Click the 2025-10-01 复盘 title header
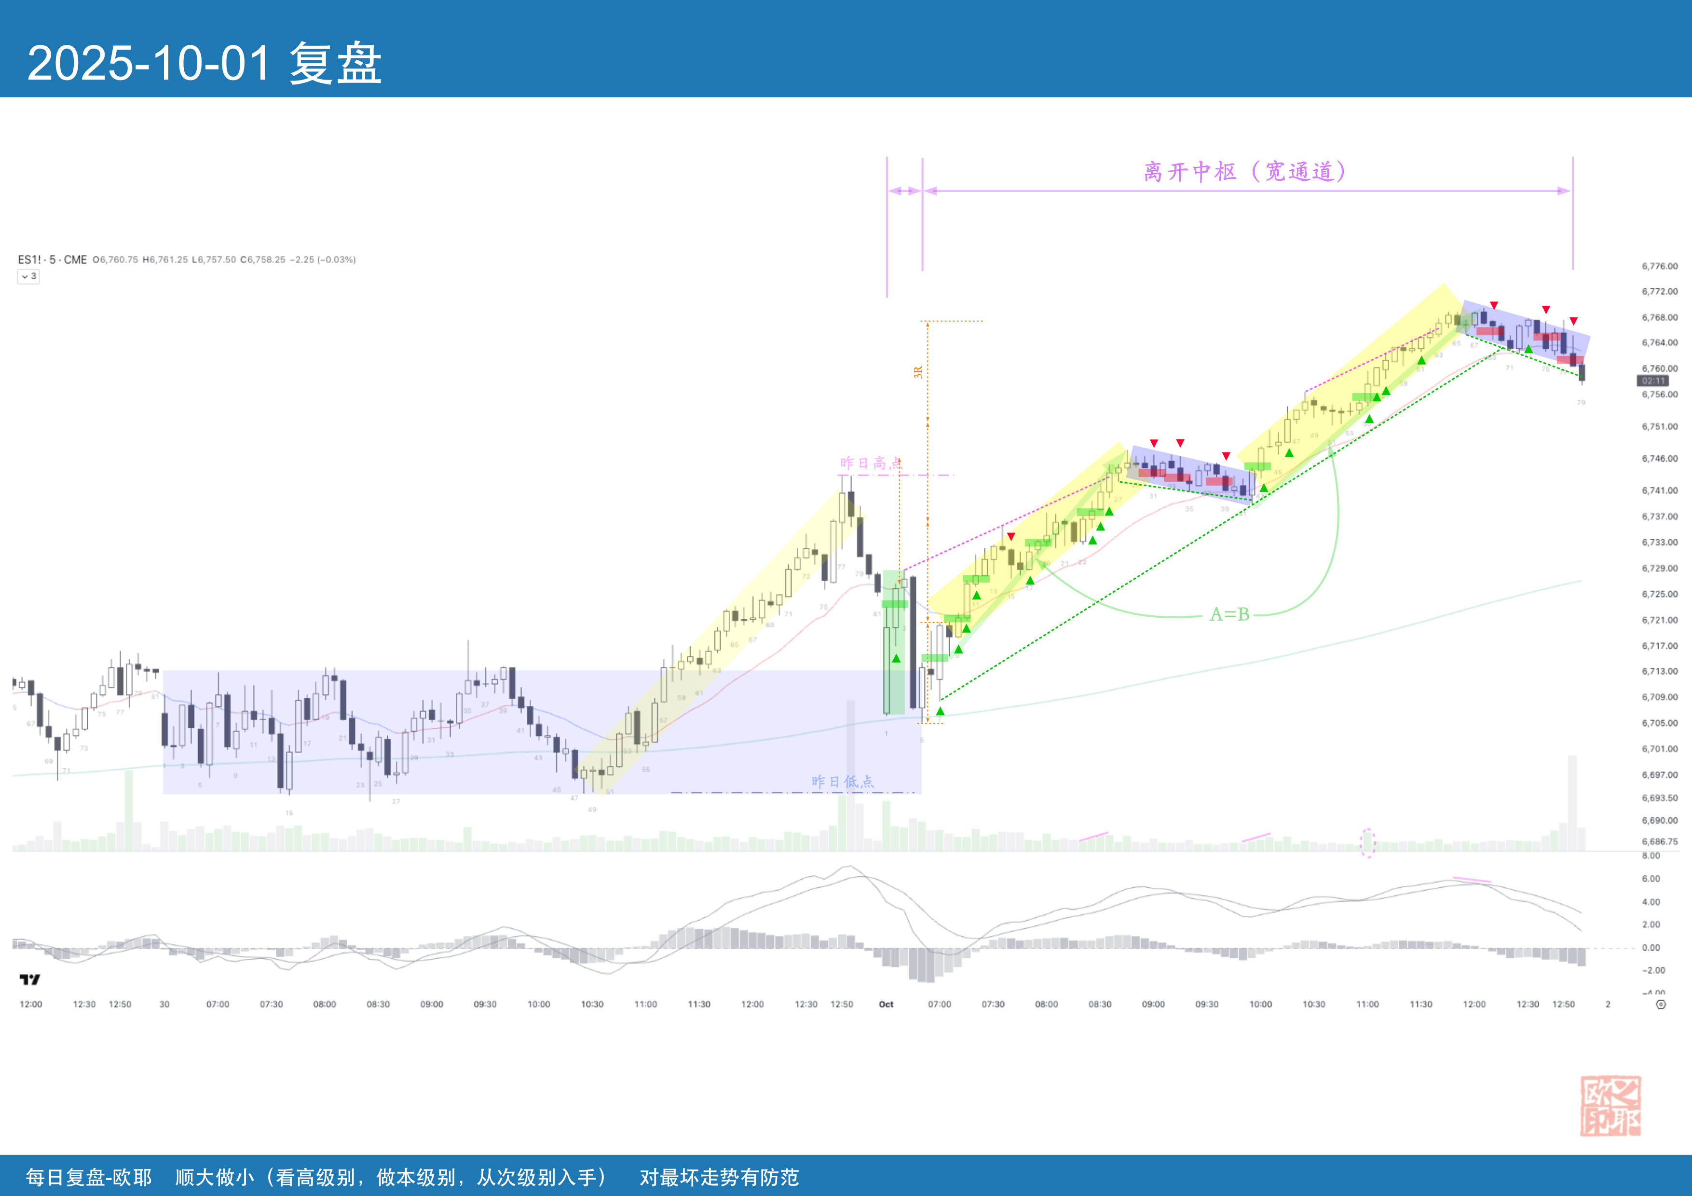This screenshot has height=1196, width=1692. (204, 63)
